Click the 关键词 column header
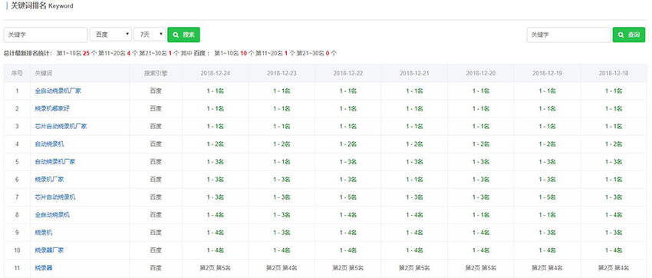Screen dimensions: 652x278 pyautogui.click(x=44, y=73)
